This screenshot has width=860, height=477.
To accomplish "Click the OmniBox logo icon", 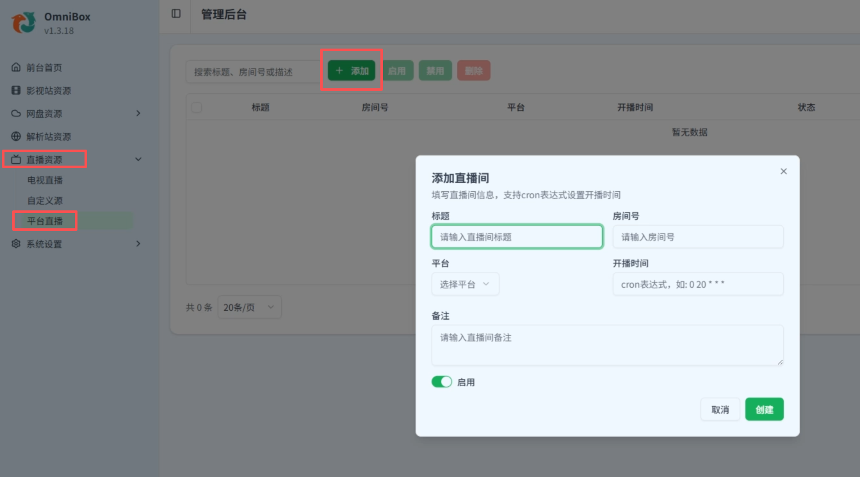I will 24,22.
